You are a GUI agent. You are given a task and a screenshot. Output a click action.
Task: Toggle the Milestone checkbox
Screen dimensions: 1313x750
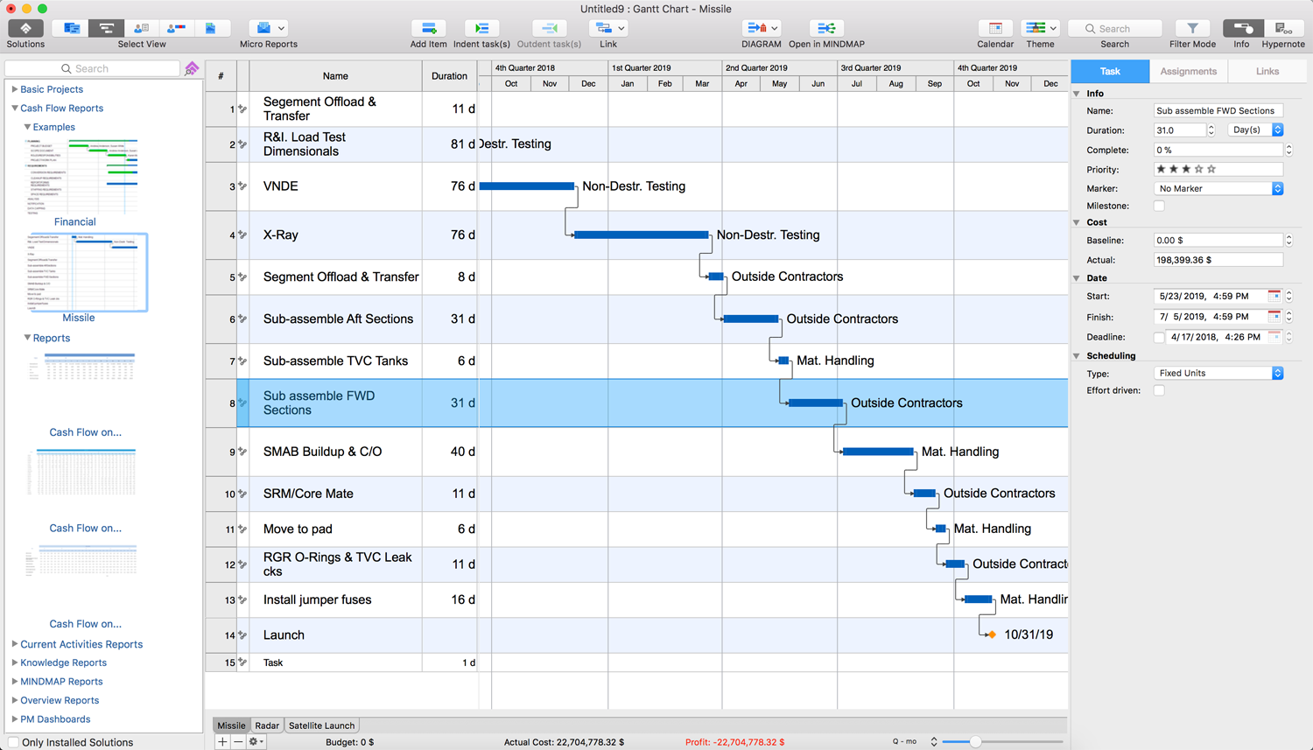point(1159,207)
